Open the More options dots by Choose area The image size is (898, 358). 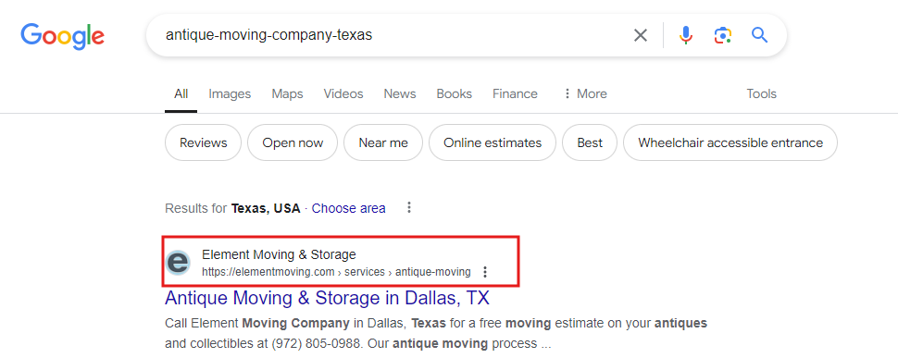[x=409, y=207]
